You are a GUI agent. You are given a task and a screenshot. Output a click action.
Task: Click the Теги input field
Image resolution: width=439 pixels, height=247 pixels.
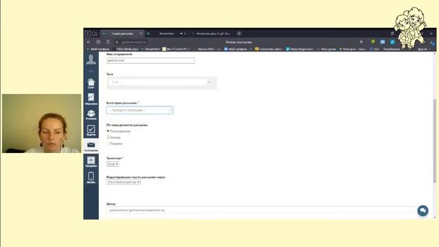tap(158, 82)
